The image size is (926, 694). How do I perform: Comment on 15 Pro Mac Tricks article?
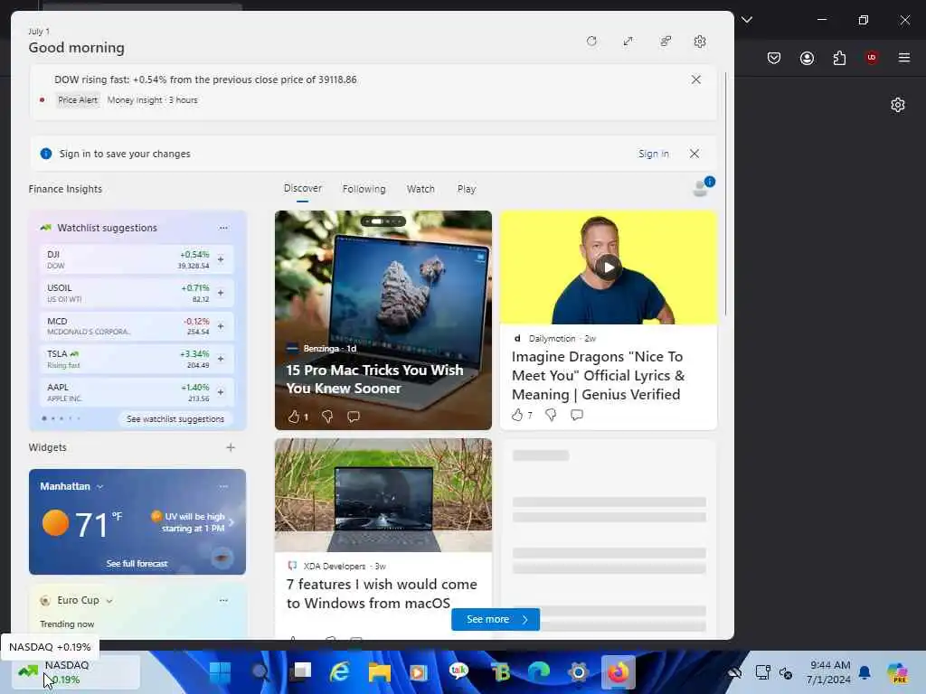(354, 417)
